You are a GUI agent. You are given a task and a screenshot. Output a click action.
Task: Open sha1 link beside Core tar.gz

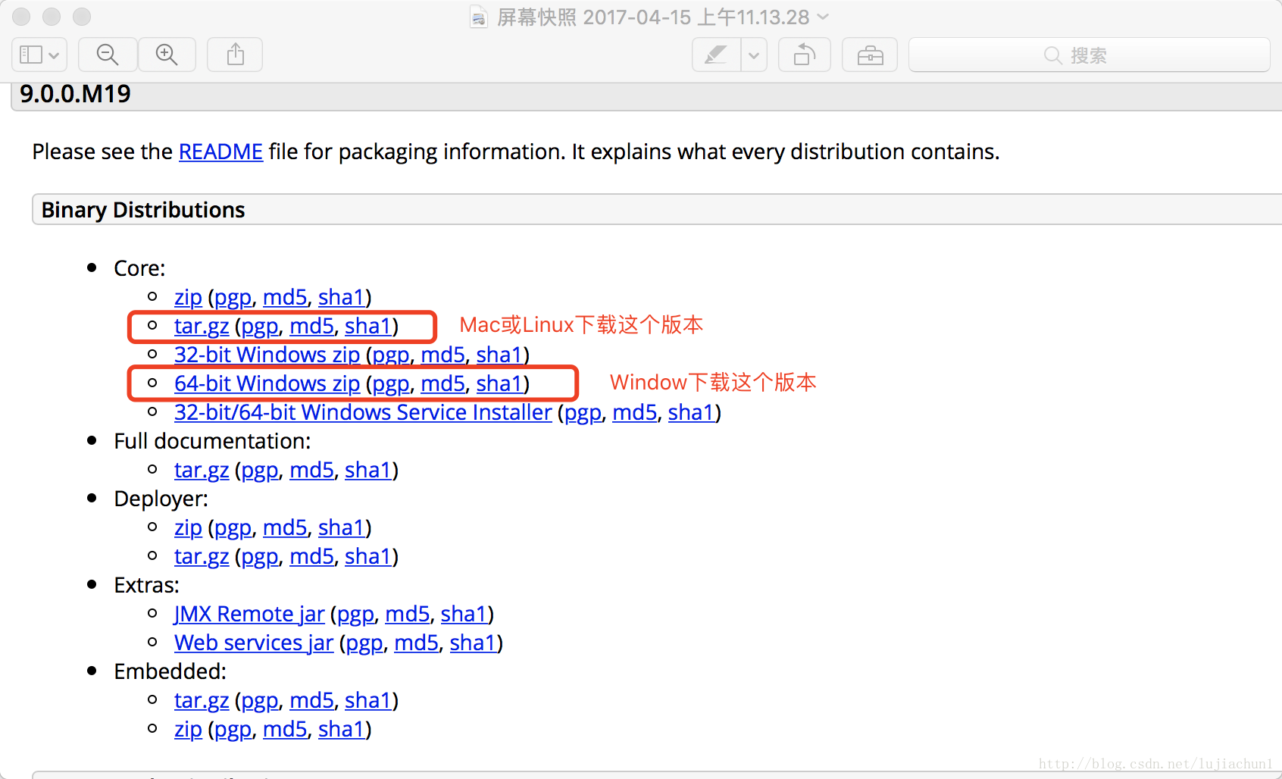pos(368,326)
